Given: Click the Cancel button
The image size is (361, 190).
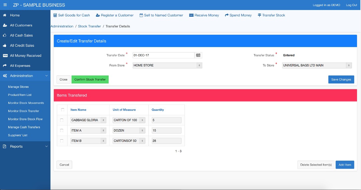Looking at the screenshot, I should click(x=64, y=165).
